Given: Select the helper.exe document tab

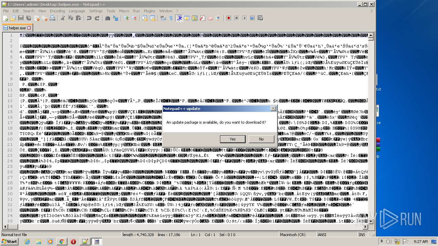Looking at the screenshot, I should pos(17,28).
